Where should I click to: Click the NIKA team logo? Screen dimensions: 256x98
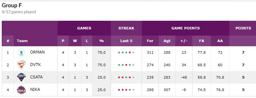(21, 90)
